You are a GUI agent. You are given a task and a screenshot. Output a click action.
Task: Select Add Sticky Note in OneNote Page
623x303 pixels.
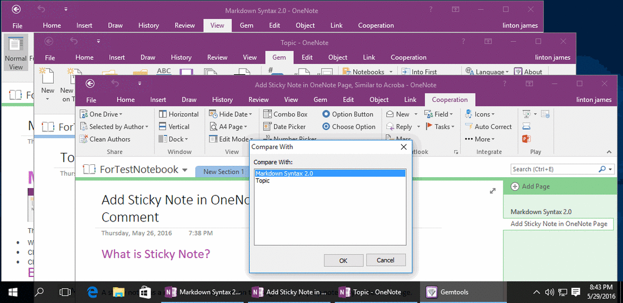click(x=558, y=224)
